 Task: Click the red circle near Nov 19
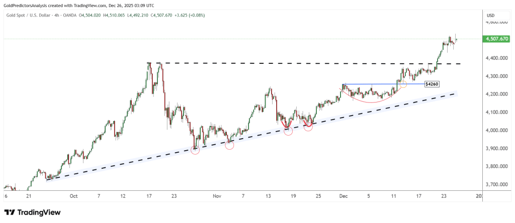click(288, 131)
